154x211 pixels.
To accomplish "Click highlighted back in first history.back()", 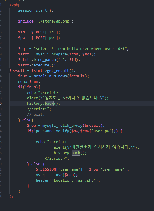I will (x=49, y=104).
